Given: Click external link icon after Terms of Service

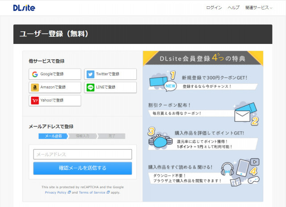Looking at the screenshot, I should pos(108,192).
